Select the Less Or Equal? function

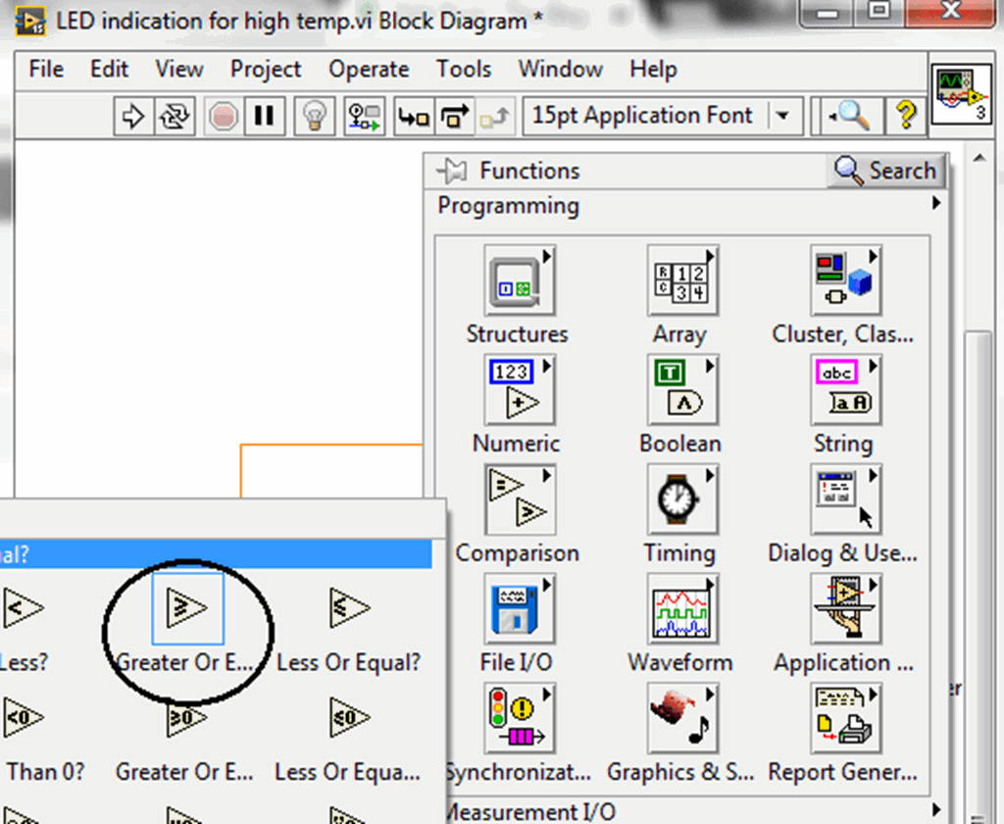[348, 608]
